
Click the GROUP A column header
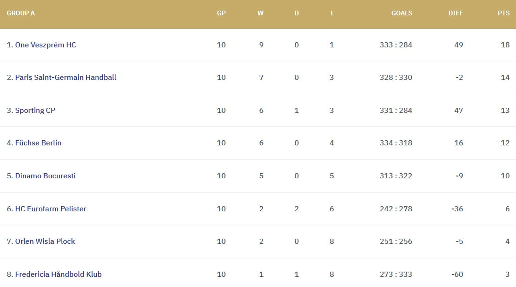(20, 13)
